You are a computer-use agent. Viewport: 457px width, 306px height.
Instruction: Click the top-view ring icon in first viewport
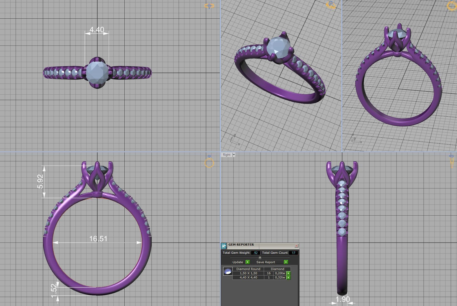coord(209,6)
